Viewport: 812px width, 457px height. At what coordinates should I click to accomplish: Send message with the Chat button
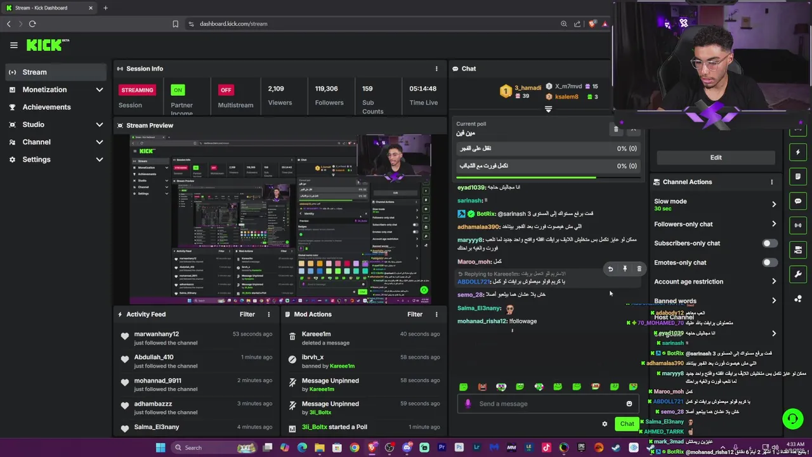627,424
